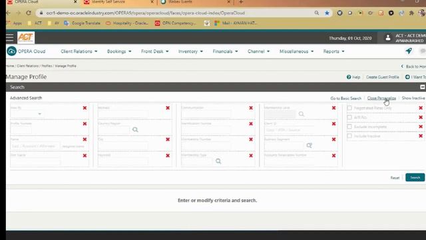Image resolution: width=426 pixels, height=240 pixels.
Task: Open the OPN Competency bookmark
Action: coord(176,23)
